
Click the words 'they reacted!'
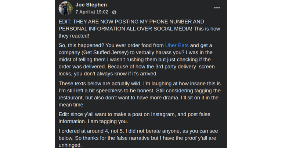[x=74, y=36]
